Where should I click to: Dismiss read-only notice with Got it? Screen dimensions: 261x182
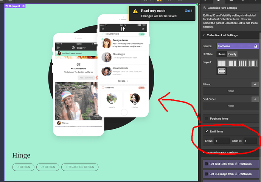pyautogui.click(x=188, y=11)
